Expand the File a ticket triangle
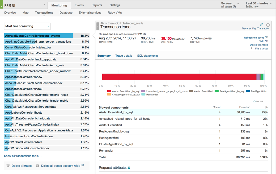276x174 pixels. (252, 48)
